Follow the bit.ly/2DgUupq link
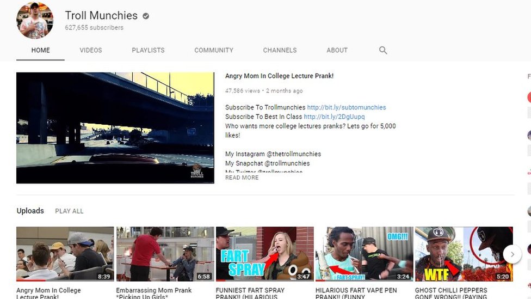 coord(334,117)
